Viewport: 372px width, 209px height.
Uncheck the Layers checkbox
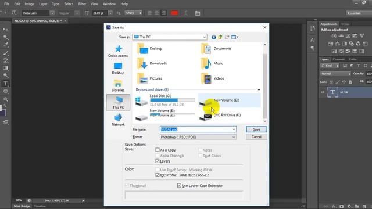(x=158, y=161)
